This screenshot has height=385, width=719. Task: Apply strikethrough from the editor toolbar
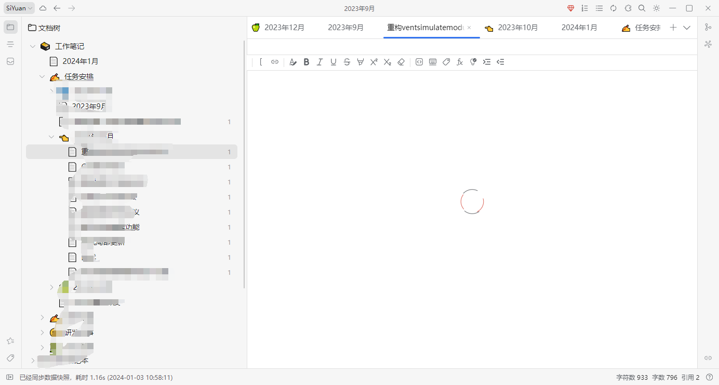[347, 62]
